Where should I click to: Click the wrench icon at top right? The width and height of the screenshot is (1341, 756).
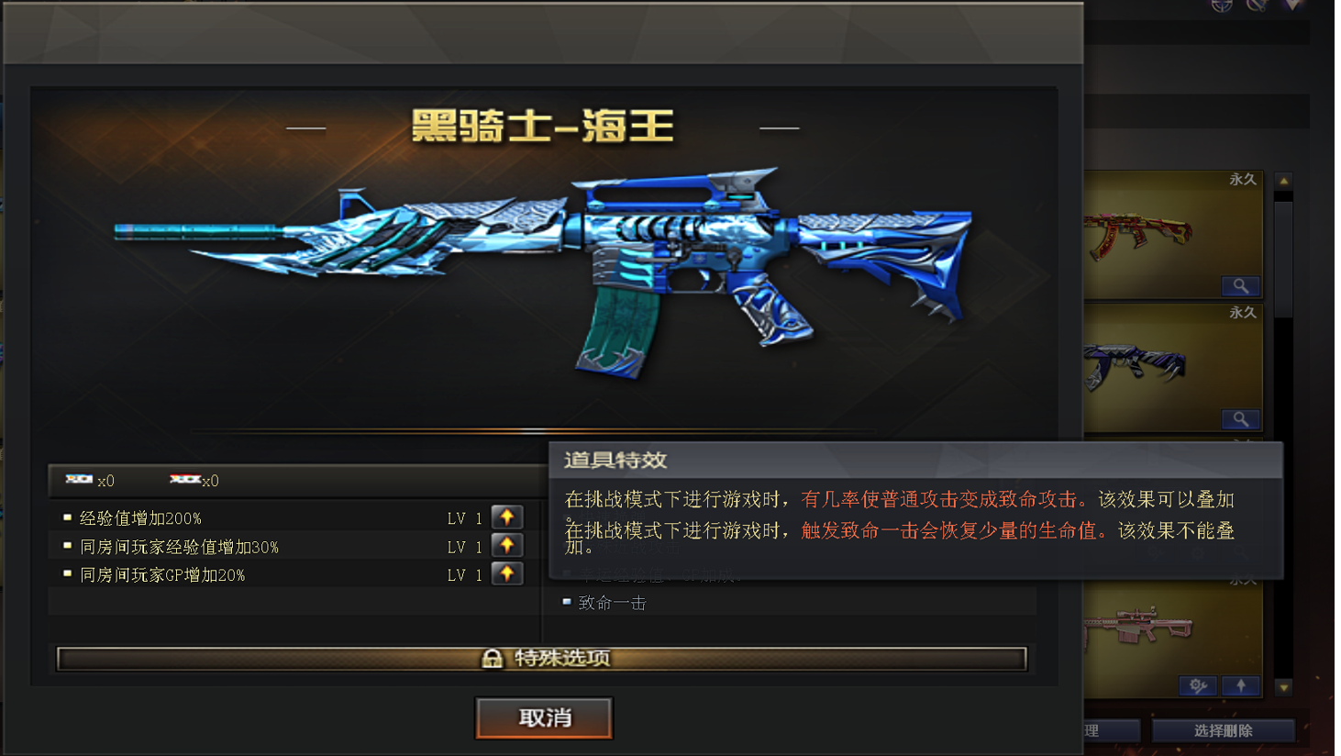coord(1257,5)
